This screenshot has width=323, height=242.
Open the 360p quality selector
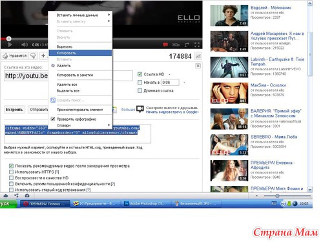[x=176, y=45]
